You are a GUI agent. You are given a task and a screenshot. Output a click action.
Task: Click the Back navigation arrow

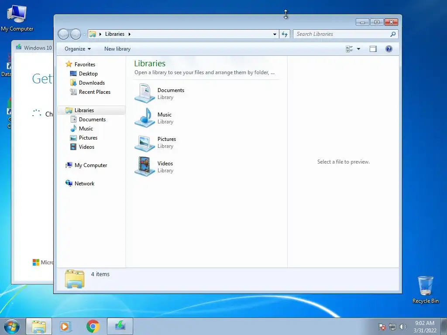[x=63, y=34]
